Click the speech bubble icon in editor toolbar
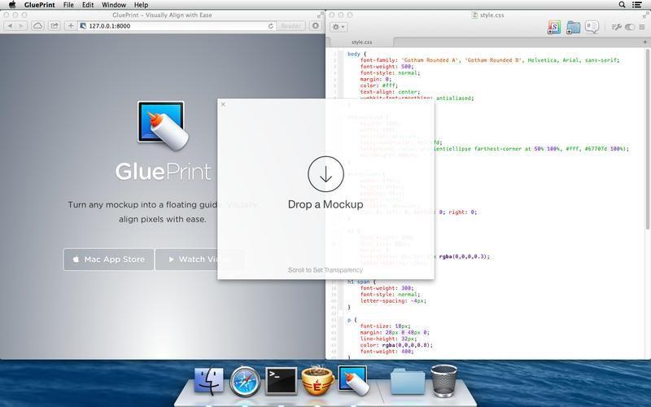This screenshot has width=651, height=407. tap(592, 28)
